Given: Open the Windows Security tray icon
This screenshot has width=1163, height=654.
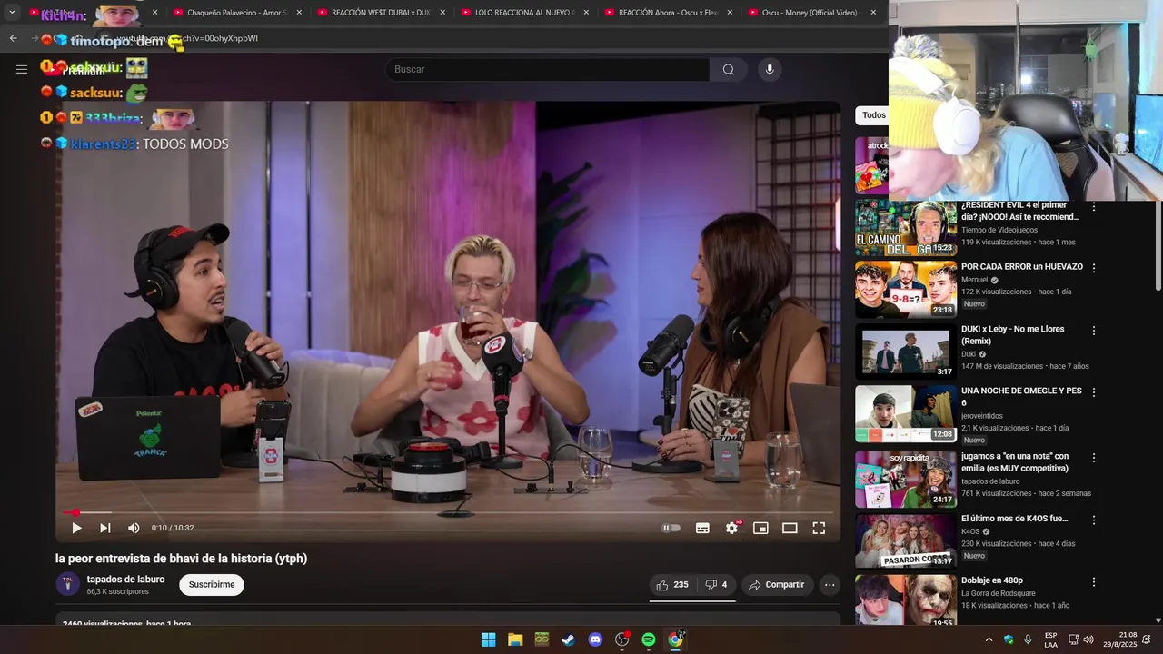Looking at the screenshot, I should (x=1009, y=639).
